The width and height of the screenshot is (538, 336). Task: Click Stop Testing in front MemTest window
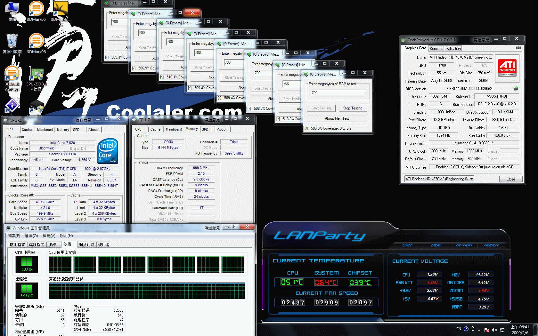coord(353,108)
